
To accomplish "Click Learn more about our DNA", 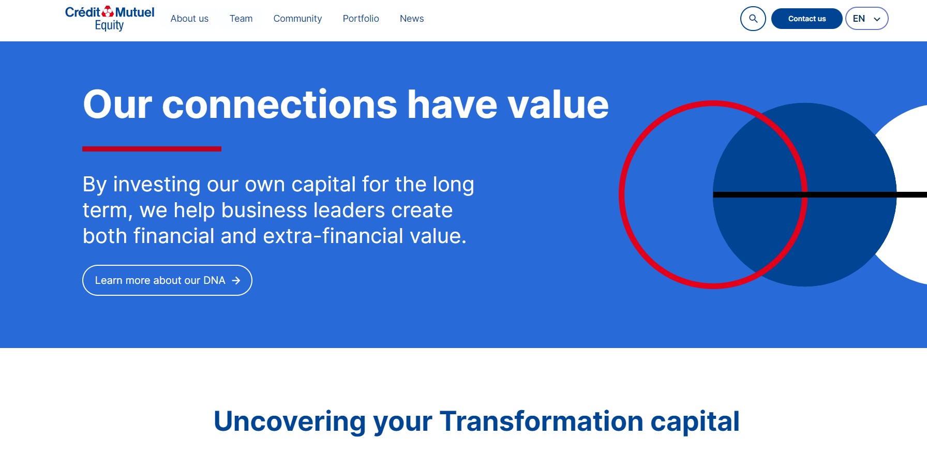I will click(167, 280).
